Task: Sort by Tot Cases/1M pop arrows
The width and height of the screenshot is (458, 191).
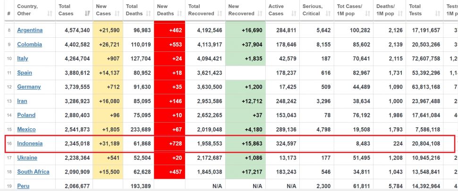Action: pos(368,13)
